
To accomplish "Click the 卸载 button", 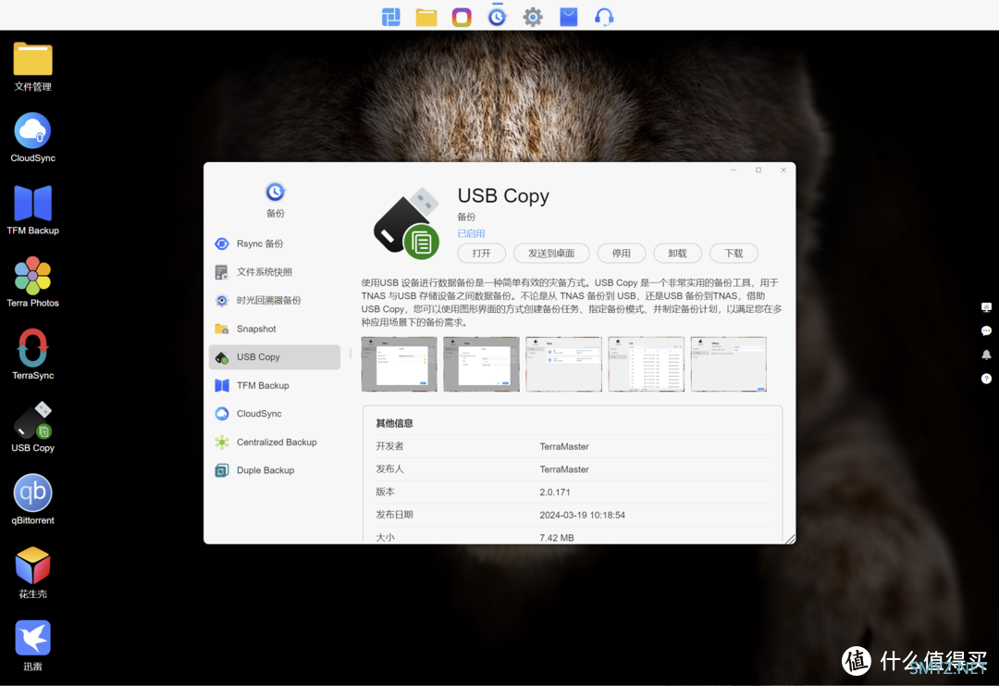I will click(x=677, y=253).
